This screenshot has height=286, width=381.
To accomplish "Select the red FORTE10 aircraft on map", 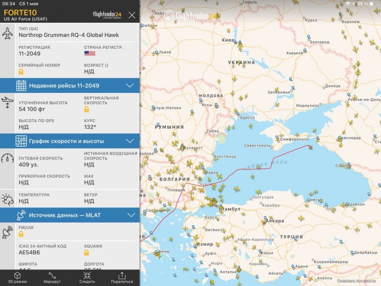I will click(x=310, y=147).
